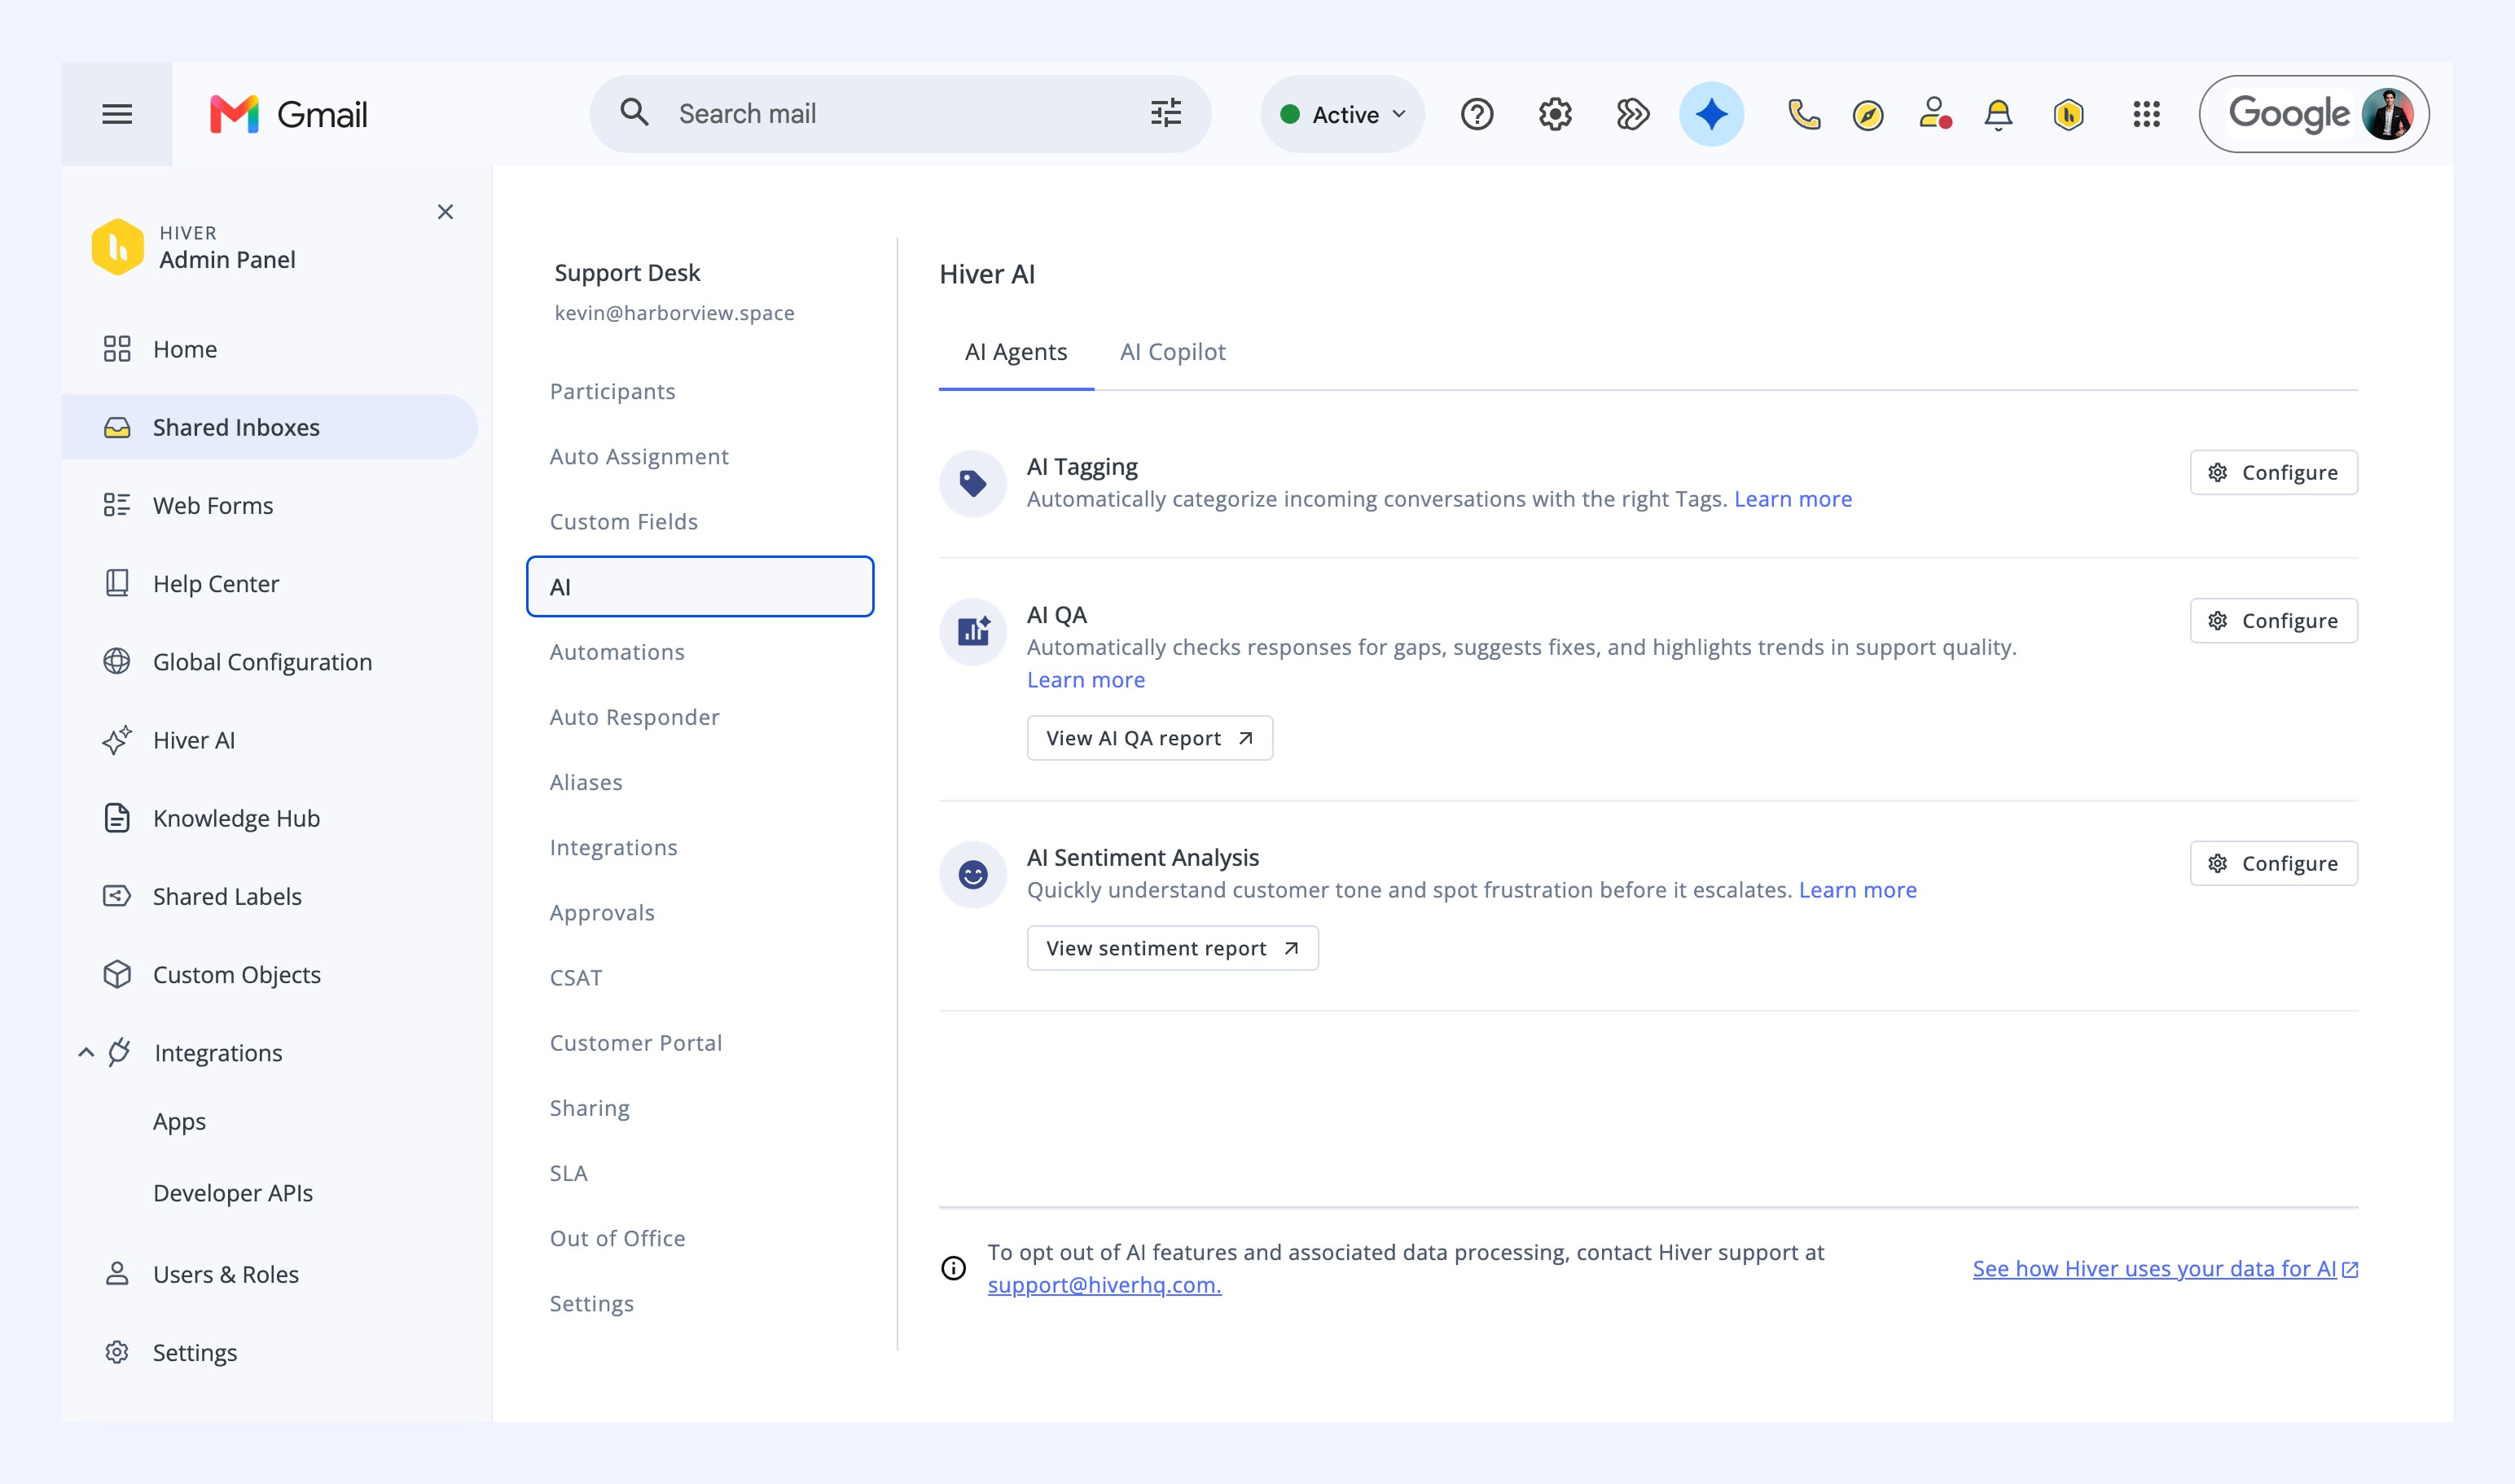The width and height of the screenshot is (2515, 1484).
Task: Configure AI Tagging
Action: pyautogui.click(x=2273, y=472)
